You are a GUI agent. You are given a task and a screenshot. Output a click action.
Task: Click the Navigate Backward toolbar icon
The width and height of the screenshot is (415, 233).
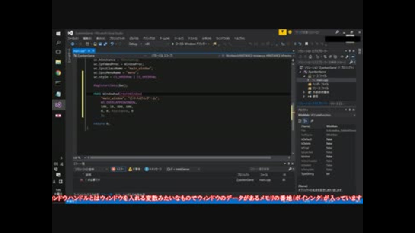[x=73, y=44]
